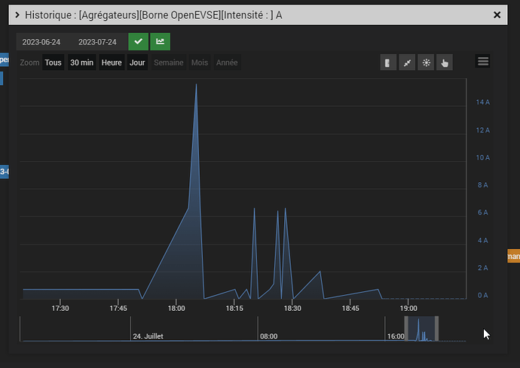520x368 pixels.
Task: Select the Année zoom option
Action: 227,62
